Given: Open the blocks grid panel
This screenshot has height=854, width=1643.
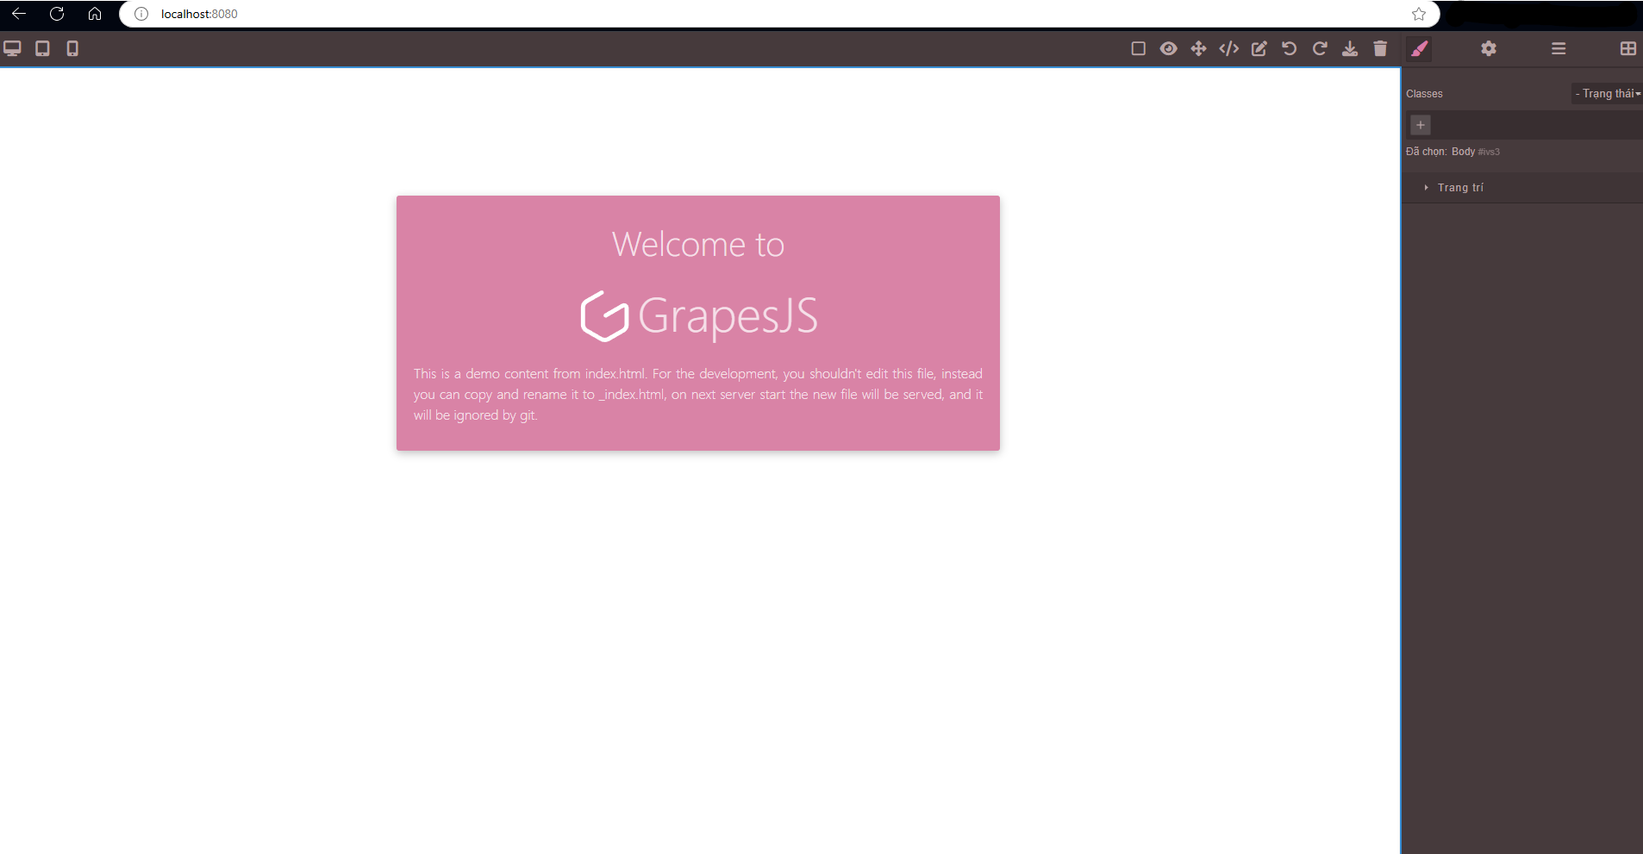Looking at the screenshot, I should 1627,49.
